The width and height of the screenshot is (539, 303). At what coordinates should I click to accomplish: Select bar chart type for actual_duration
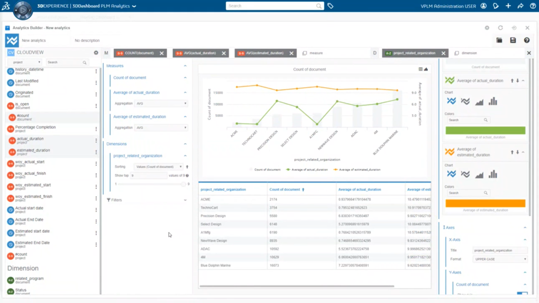[x=493, y=101]
